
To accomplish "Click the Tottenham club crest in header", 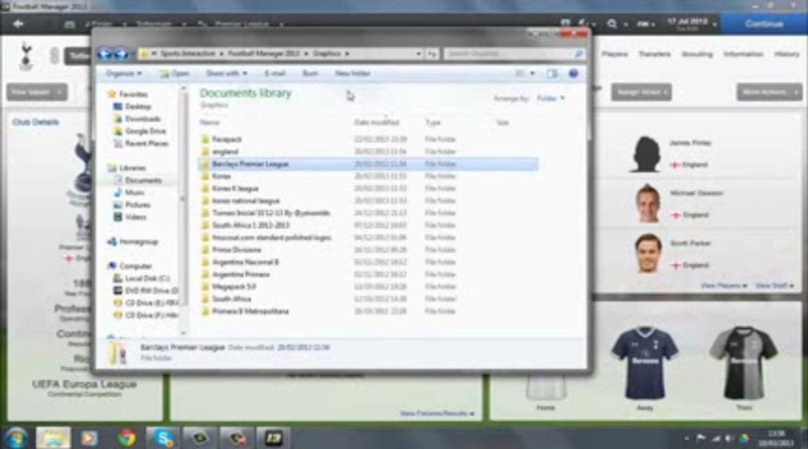I will click(26, 55).
